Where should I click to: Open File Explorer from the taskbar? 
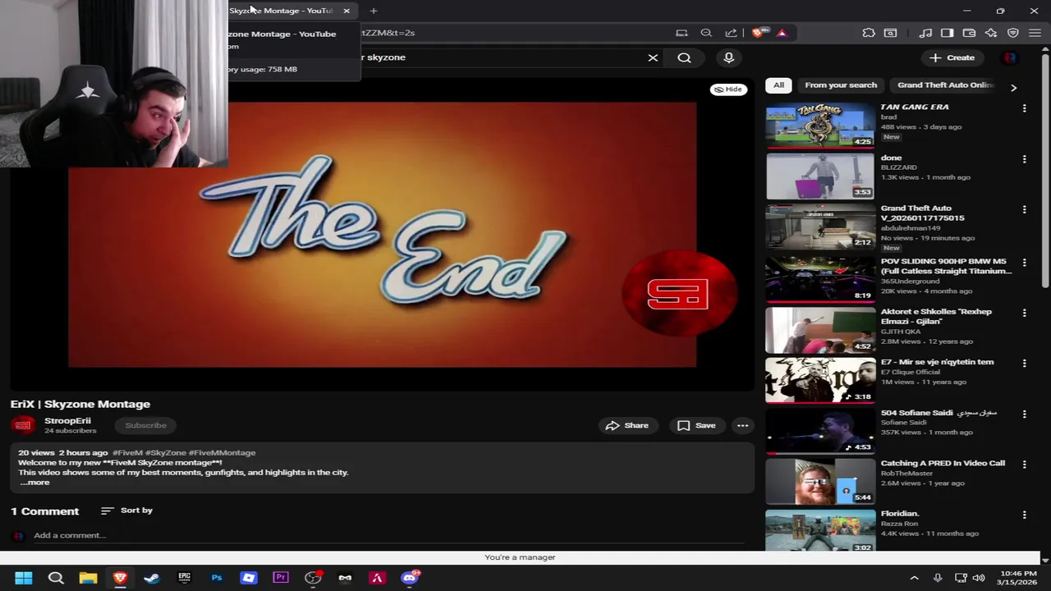click(x=88, y=578)
